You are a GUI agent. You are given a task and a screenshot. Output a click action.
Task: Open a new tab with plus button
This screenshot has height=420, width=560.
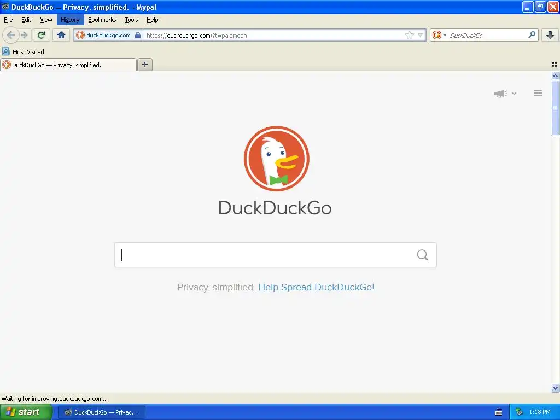[144, 65]
